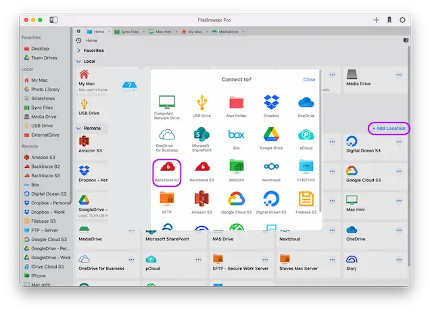Open options menu for OneDrive card

399,230
